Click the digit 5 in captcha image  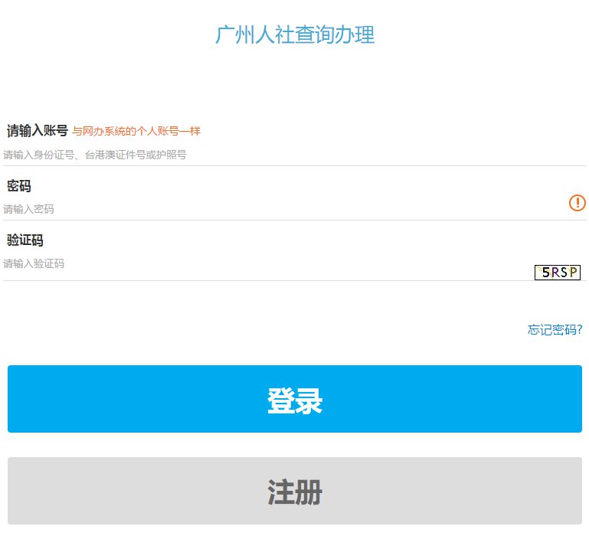pos(545,272)
